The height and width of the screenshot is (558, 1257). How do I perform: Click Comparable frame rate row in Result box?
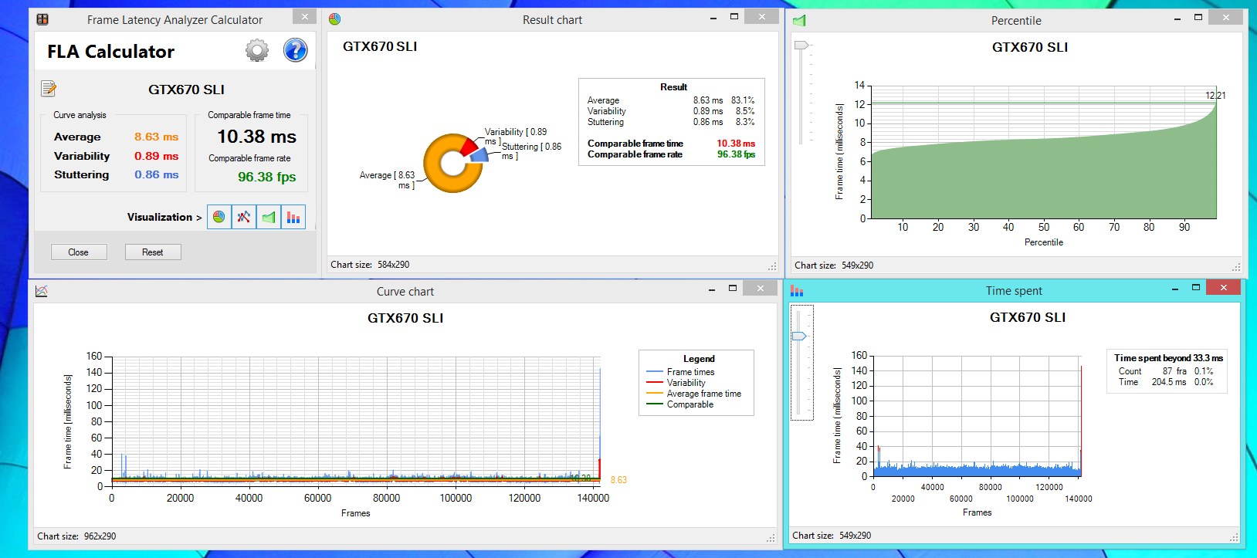pos(672,154)
